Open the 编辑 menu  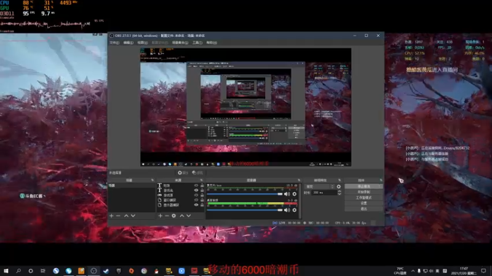(x=128, y=42)
